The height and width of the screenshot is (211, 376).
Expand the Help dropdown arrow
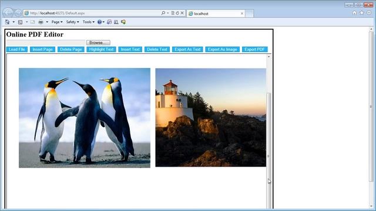point(103,22)
